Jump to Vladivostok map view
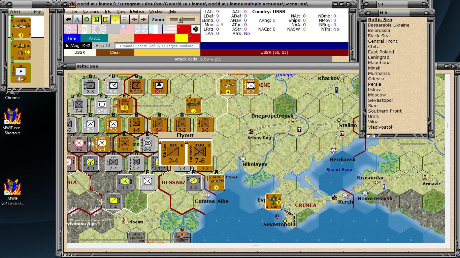The width and height of the screenshot is (460, 258). [x=381, y=127]
